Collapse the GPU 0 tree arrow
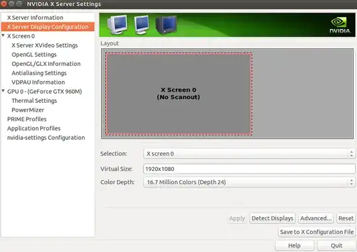The width and height of the screenshot is (357, 252). (x=3, y=91)
